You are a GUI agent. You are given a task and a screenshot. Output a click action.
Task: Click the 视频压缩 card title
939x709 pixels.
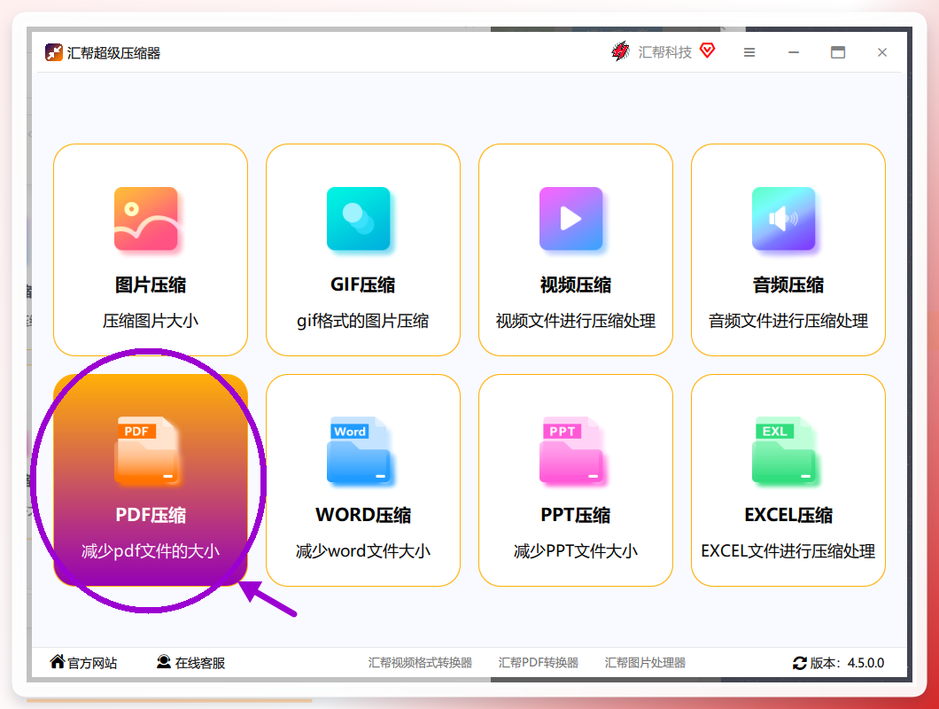576,284
